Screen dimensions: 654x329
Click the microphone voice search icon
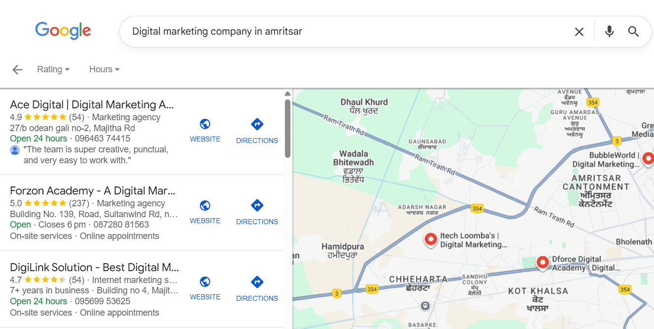609,31
